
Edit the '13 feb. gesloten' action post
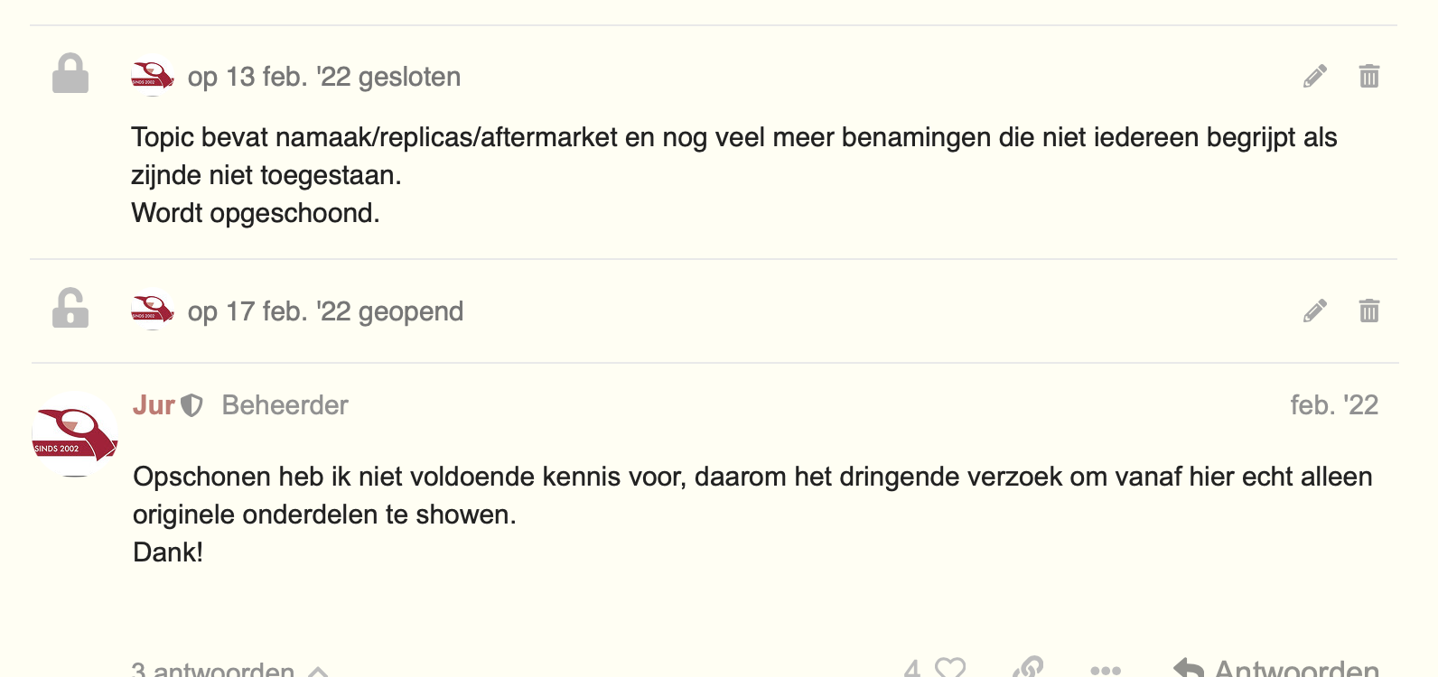pos(1315,77)
